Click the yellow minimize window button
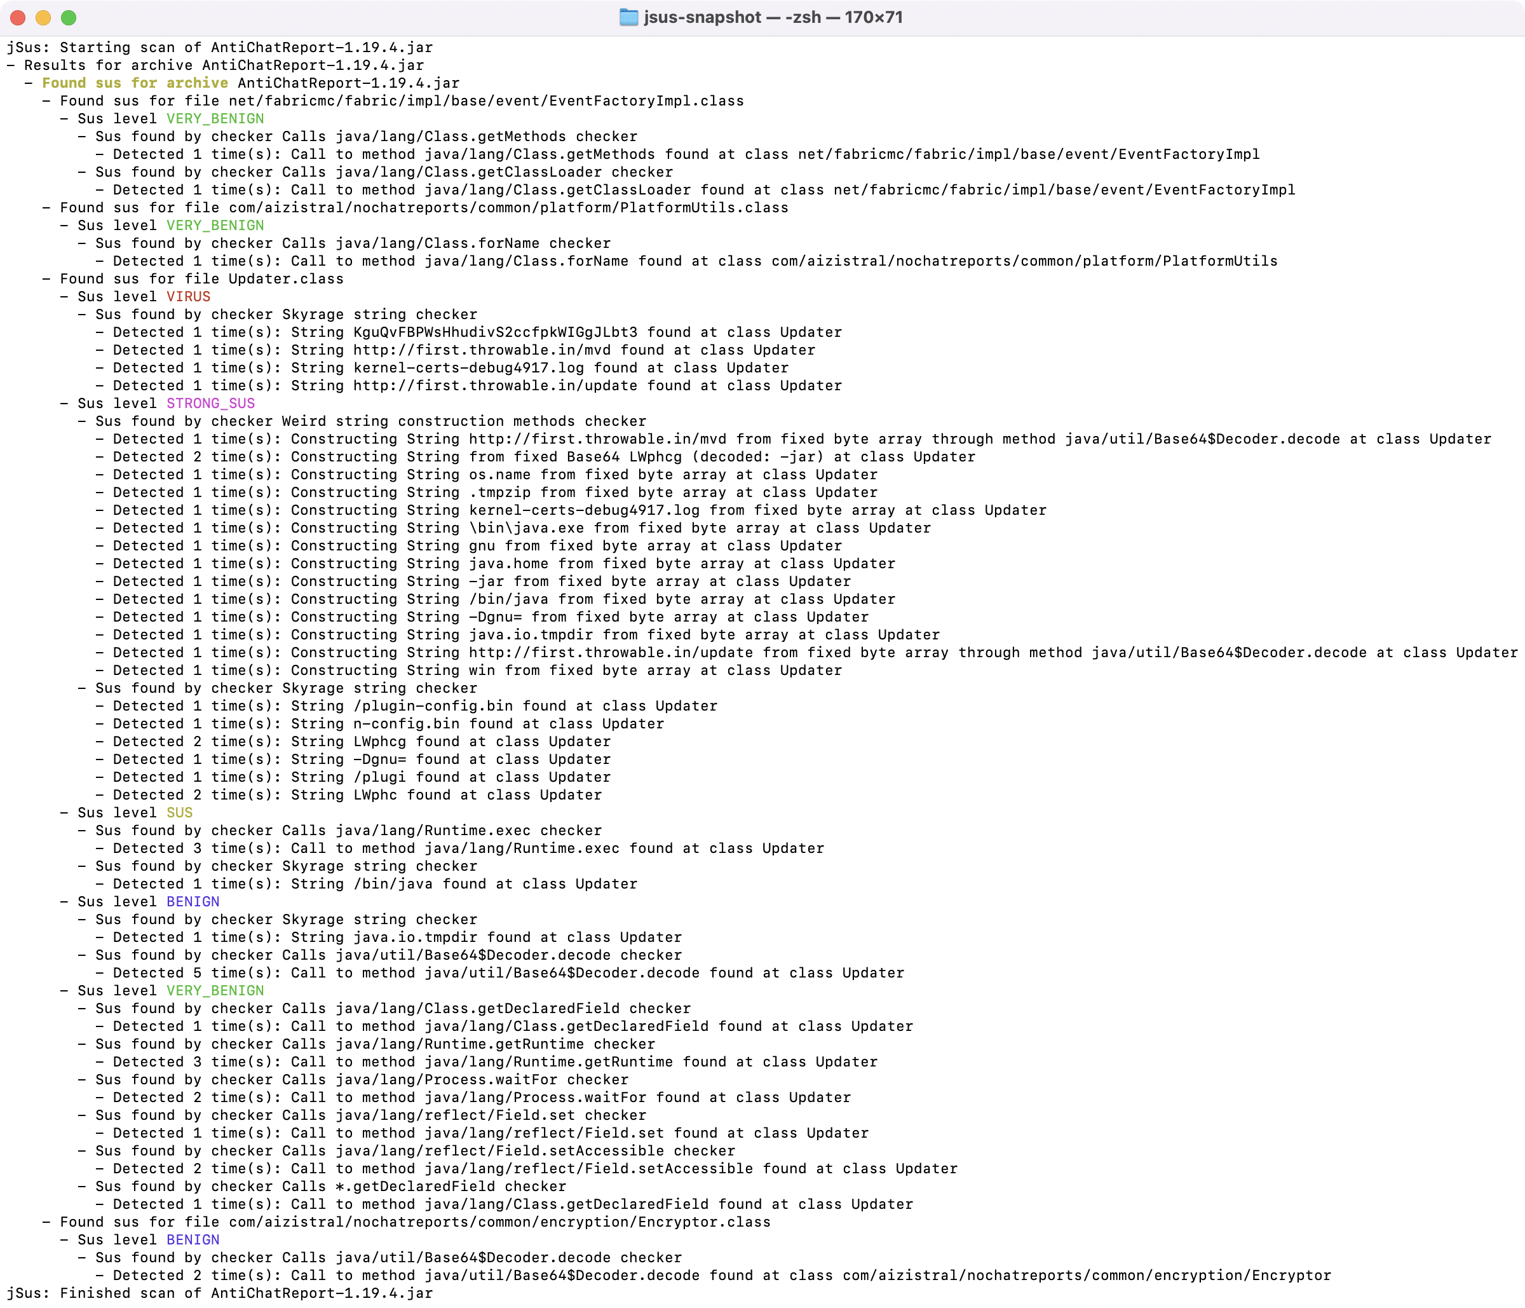This screenshot has height=1308, width=1525. 43,18
